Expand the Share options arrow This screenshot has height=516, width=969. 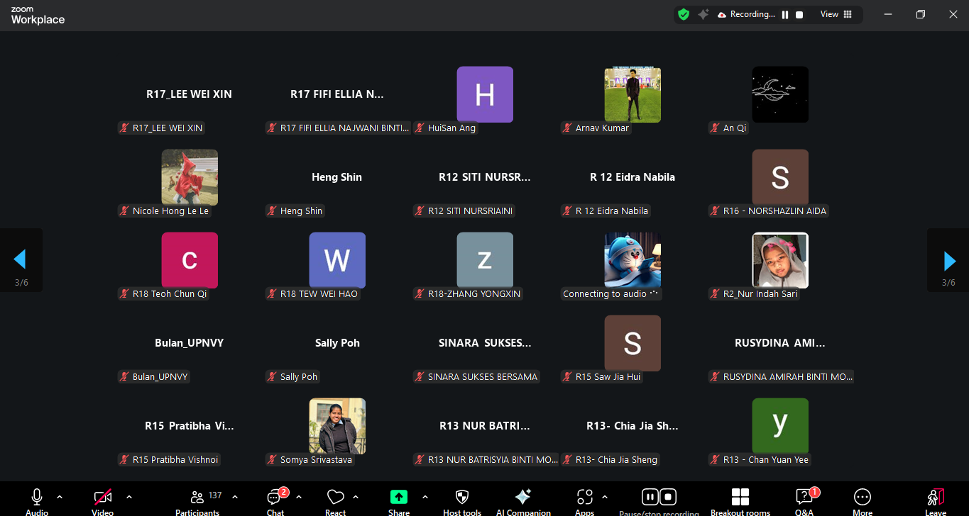(425, 497)
